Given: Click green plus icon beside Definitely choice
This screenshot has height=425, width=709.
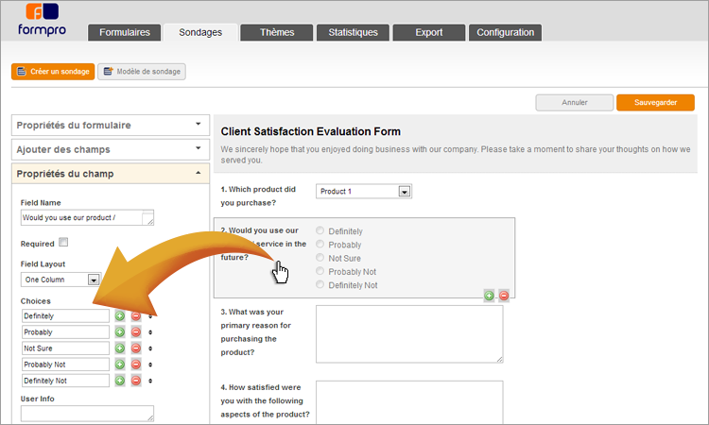Looking at the screenshot, I should coord(120,316).
